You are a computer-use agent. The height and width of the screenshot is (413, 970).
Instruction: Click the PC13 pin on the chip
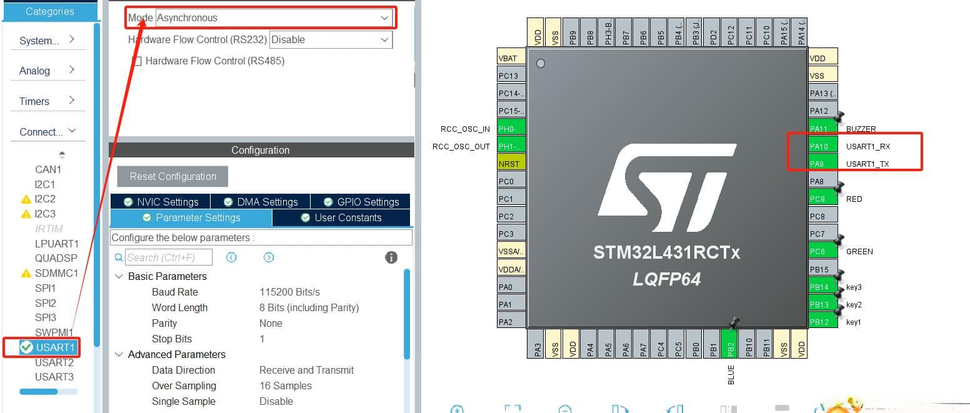point(511,76)
